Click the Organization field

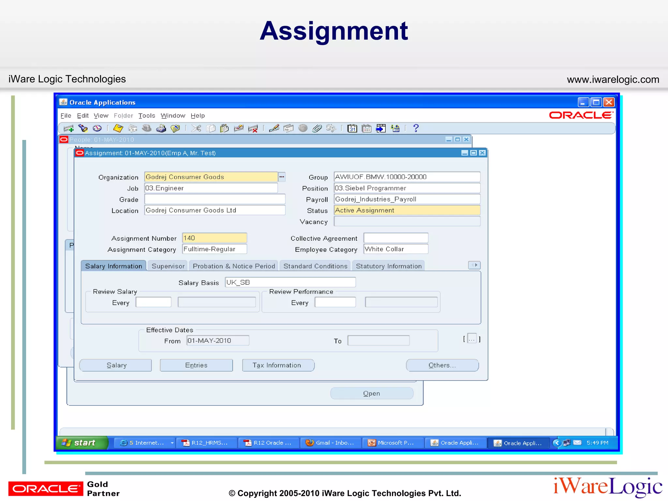click(211, 177)
